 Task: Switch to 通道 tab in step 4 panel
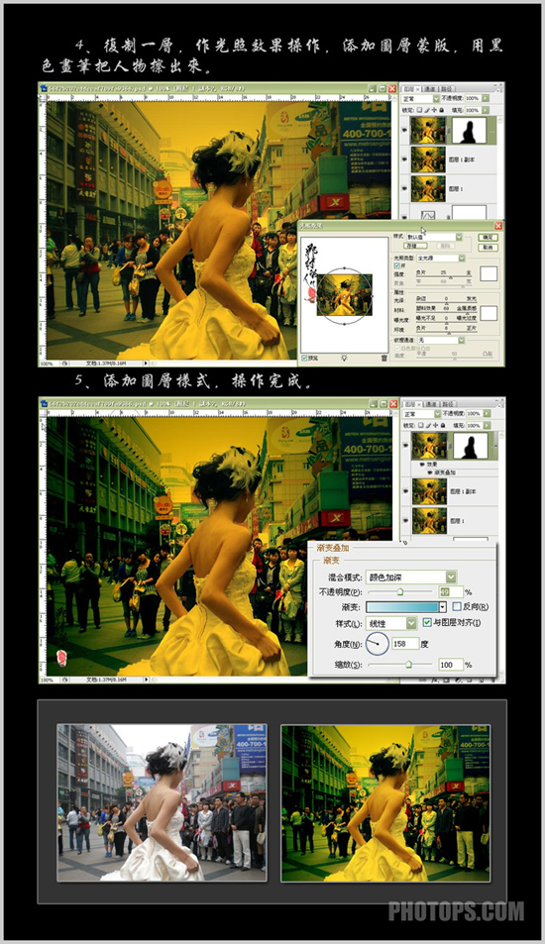(429, 89)
